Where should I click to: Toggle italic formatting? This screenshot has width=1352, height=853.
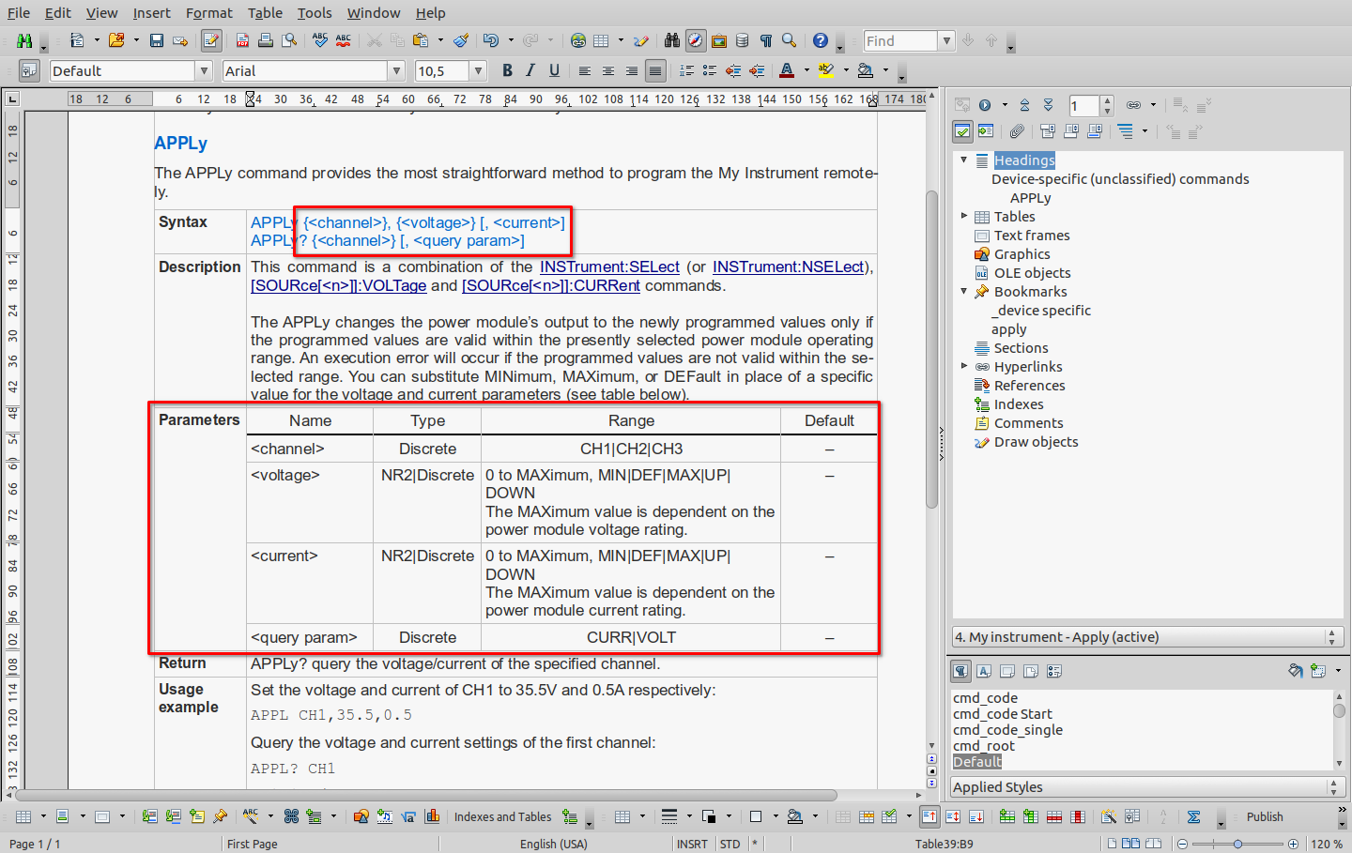530,70
